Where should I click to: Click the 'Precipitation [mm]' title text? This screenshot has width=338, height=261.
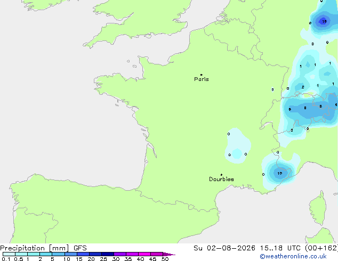35,248
